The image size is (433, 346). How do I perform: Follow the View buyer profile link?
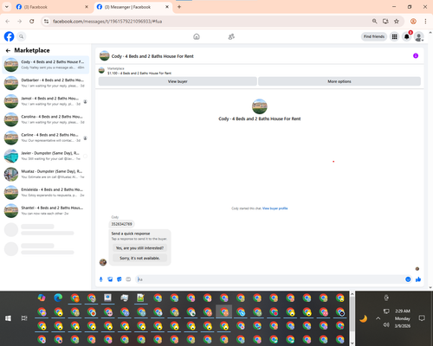click(275, 208)
